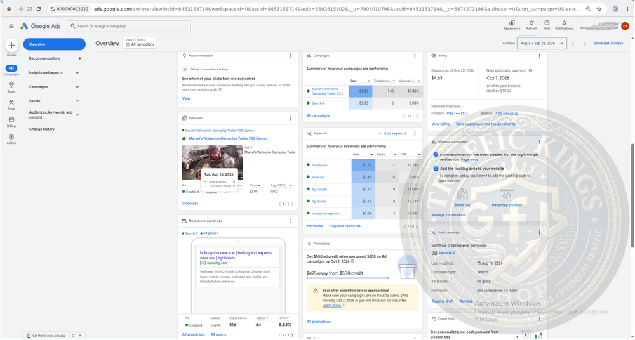Go to next date range arrow
The image size is (635, 340).
[x=584, y=43]
